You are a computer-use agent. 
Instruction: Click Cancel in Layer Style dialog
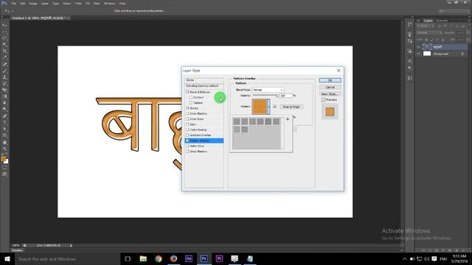pos(330,87)
